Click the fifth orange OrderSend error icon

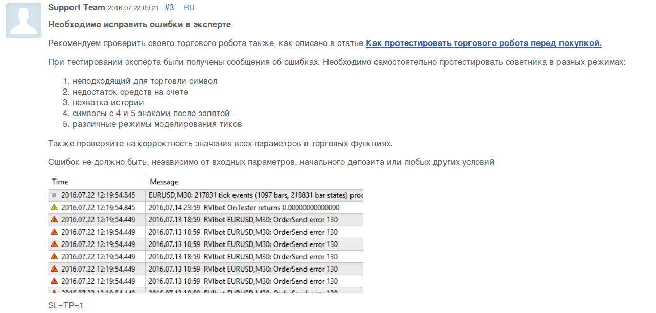coord(54,269)
